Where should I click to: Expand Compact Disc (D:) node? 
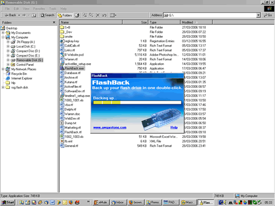pos(8,51)
